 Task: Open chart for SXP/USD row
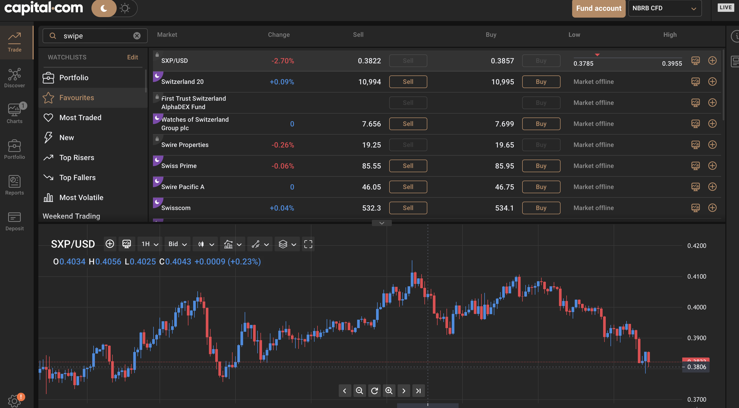(695, 60)
